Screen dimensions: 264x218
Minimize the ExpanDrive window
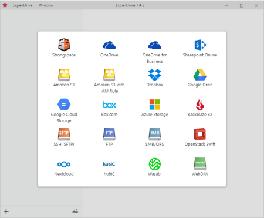click(226, 6)
